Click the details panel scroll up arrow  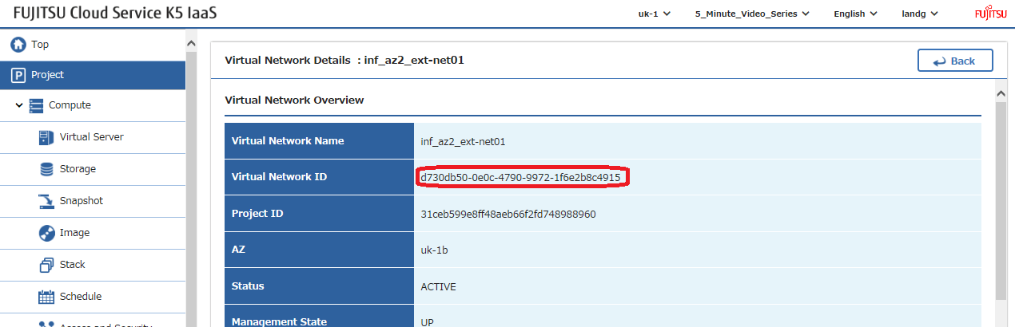(x=1001, y=93)
